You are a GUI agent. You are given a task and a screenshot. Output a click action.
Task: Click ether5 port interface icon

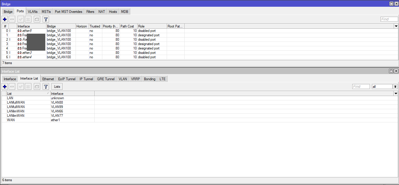[x=19, y=31]
